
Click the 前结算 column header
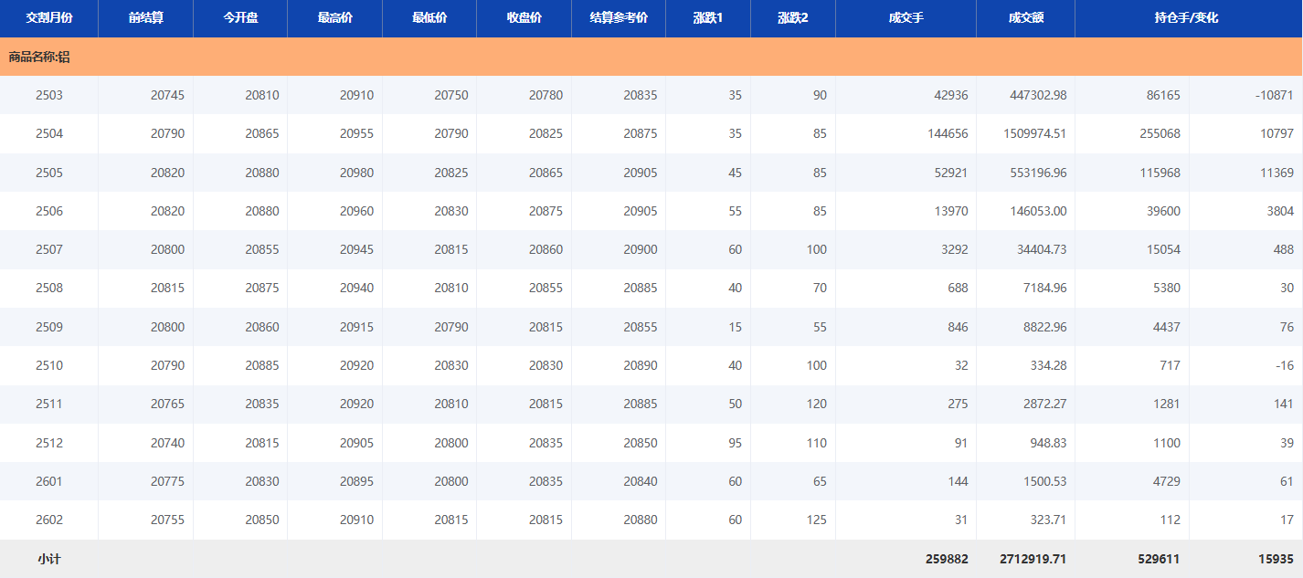pos(146,18)
